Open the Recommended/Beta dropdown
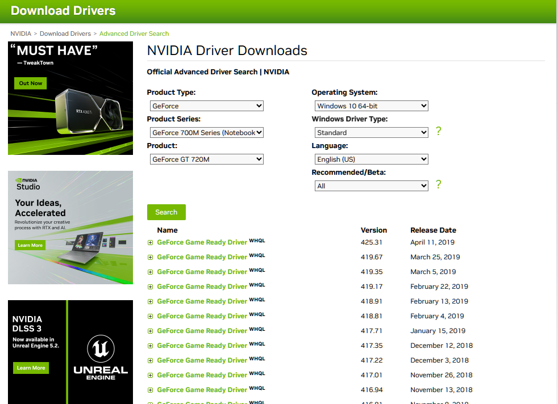This screenshot has height=404, width=558. pyautogui.click(x=372, y=186)
